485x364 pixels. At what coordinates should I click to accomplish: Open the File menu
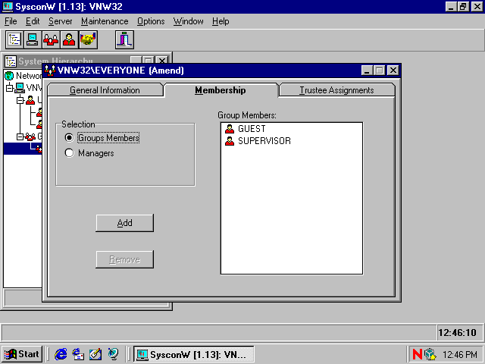click(x=11, y=21)
